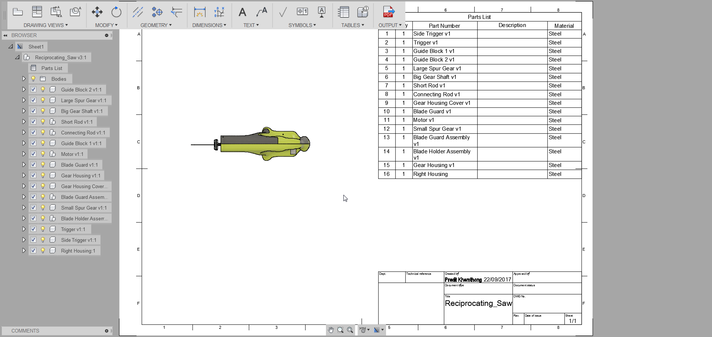This screenshot has width=712, height=337.
Task: Click Zoom Fit in status bar
Action: coord(350,330)
